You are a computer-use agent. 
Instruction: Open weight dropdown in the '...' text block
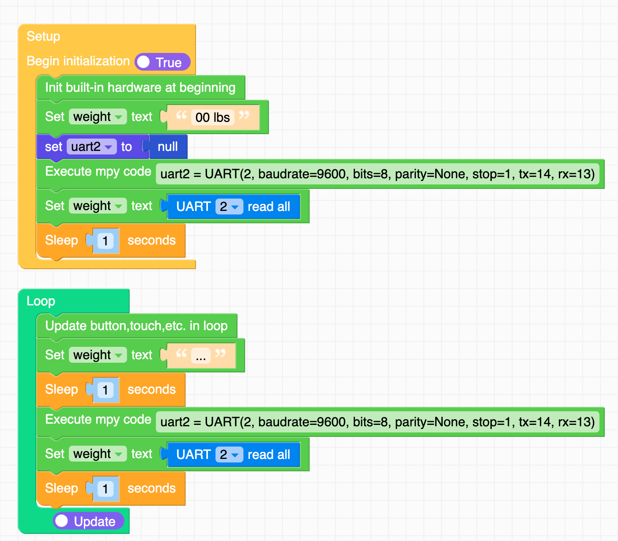coord(98,355)
